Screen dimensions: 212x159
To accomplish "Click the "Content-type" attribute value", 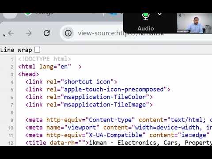I will [110, 120].
